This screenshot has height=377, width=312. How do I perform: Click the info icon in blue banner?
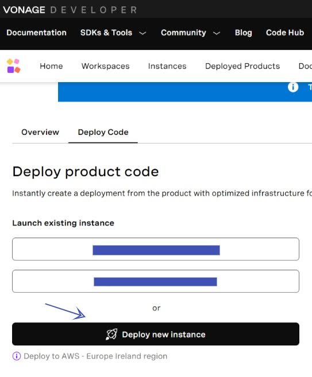(x=293, y=87)
